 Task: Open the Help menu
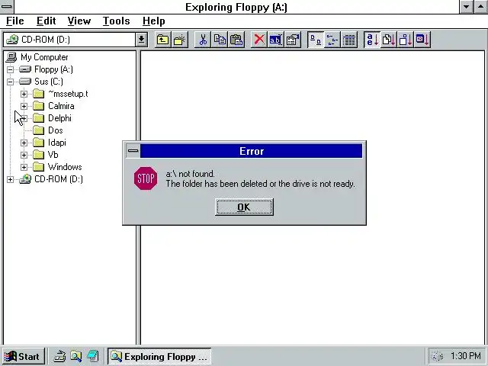click(154, 21)
